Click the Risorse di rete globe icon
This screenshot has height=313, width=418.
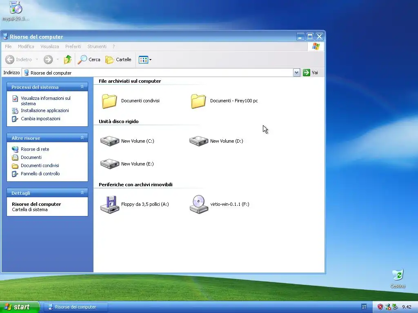pyautogui.click(x=15, y=149)
